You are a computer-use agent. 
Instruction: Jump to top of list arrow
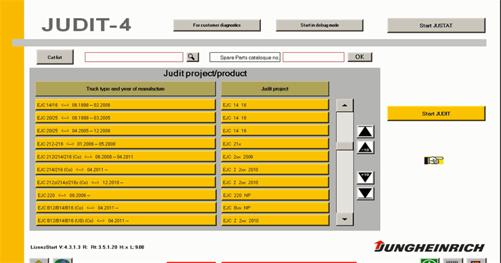pyautogui.click(x=365, y=131)
